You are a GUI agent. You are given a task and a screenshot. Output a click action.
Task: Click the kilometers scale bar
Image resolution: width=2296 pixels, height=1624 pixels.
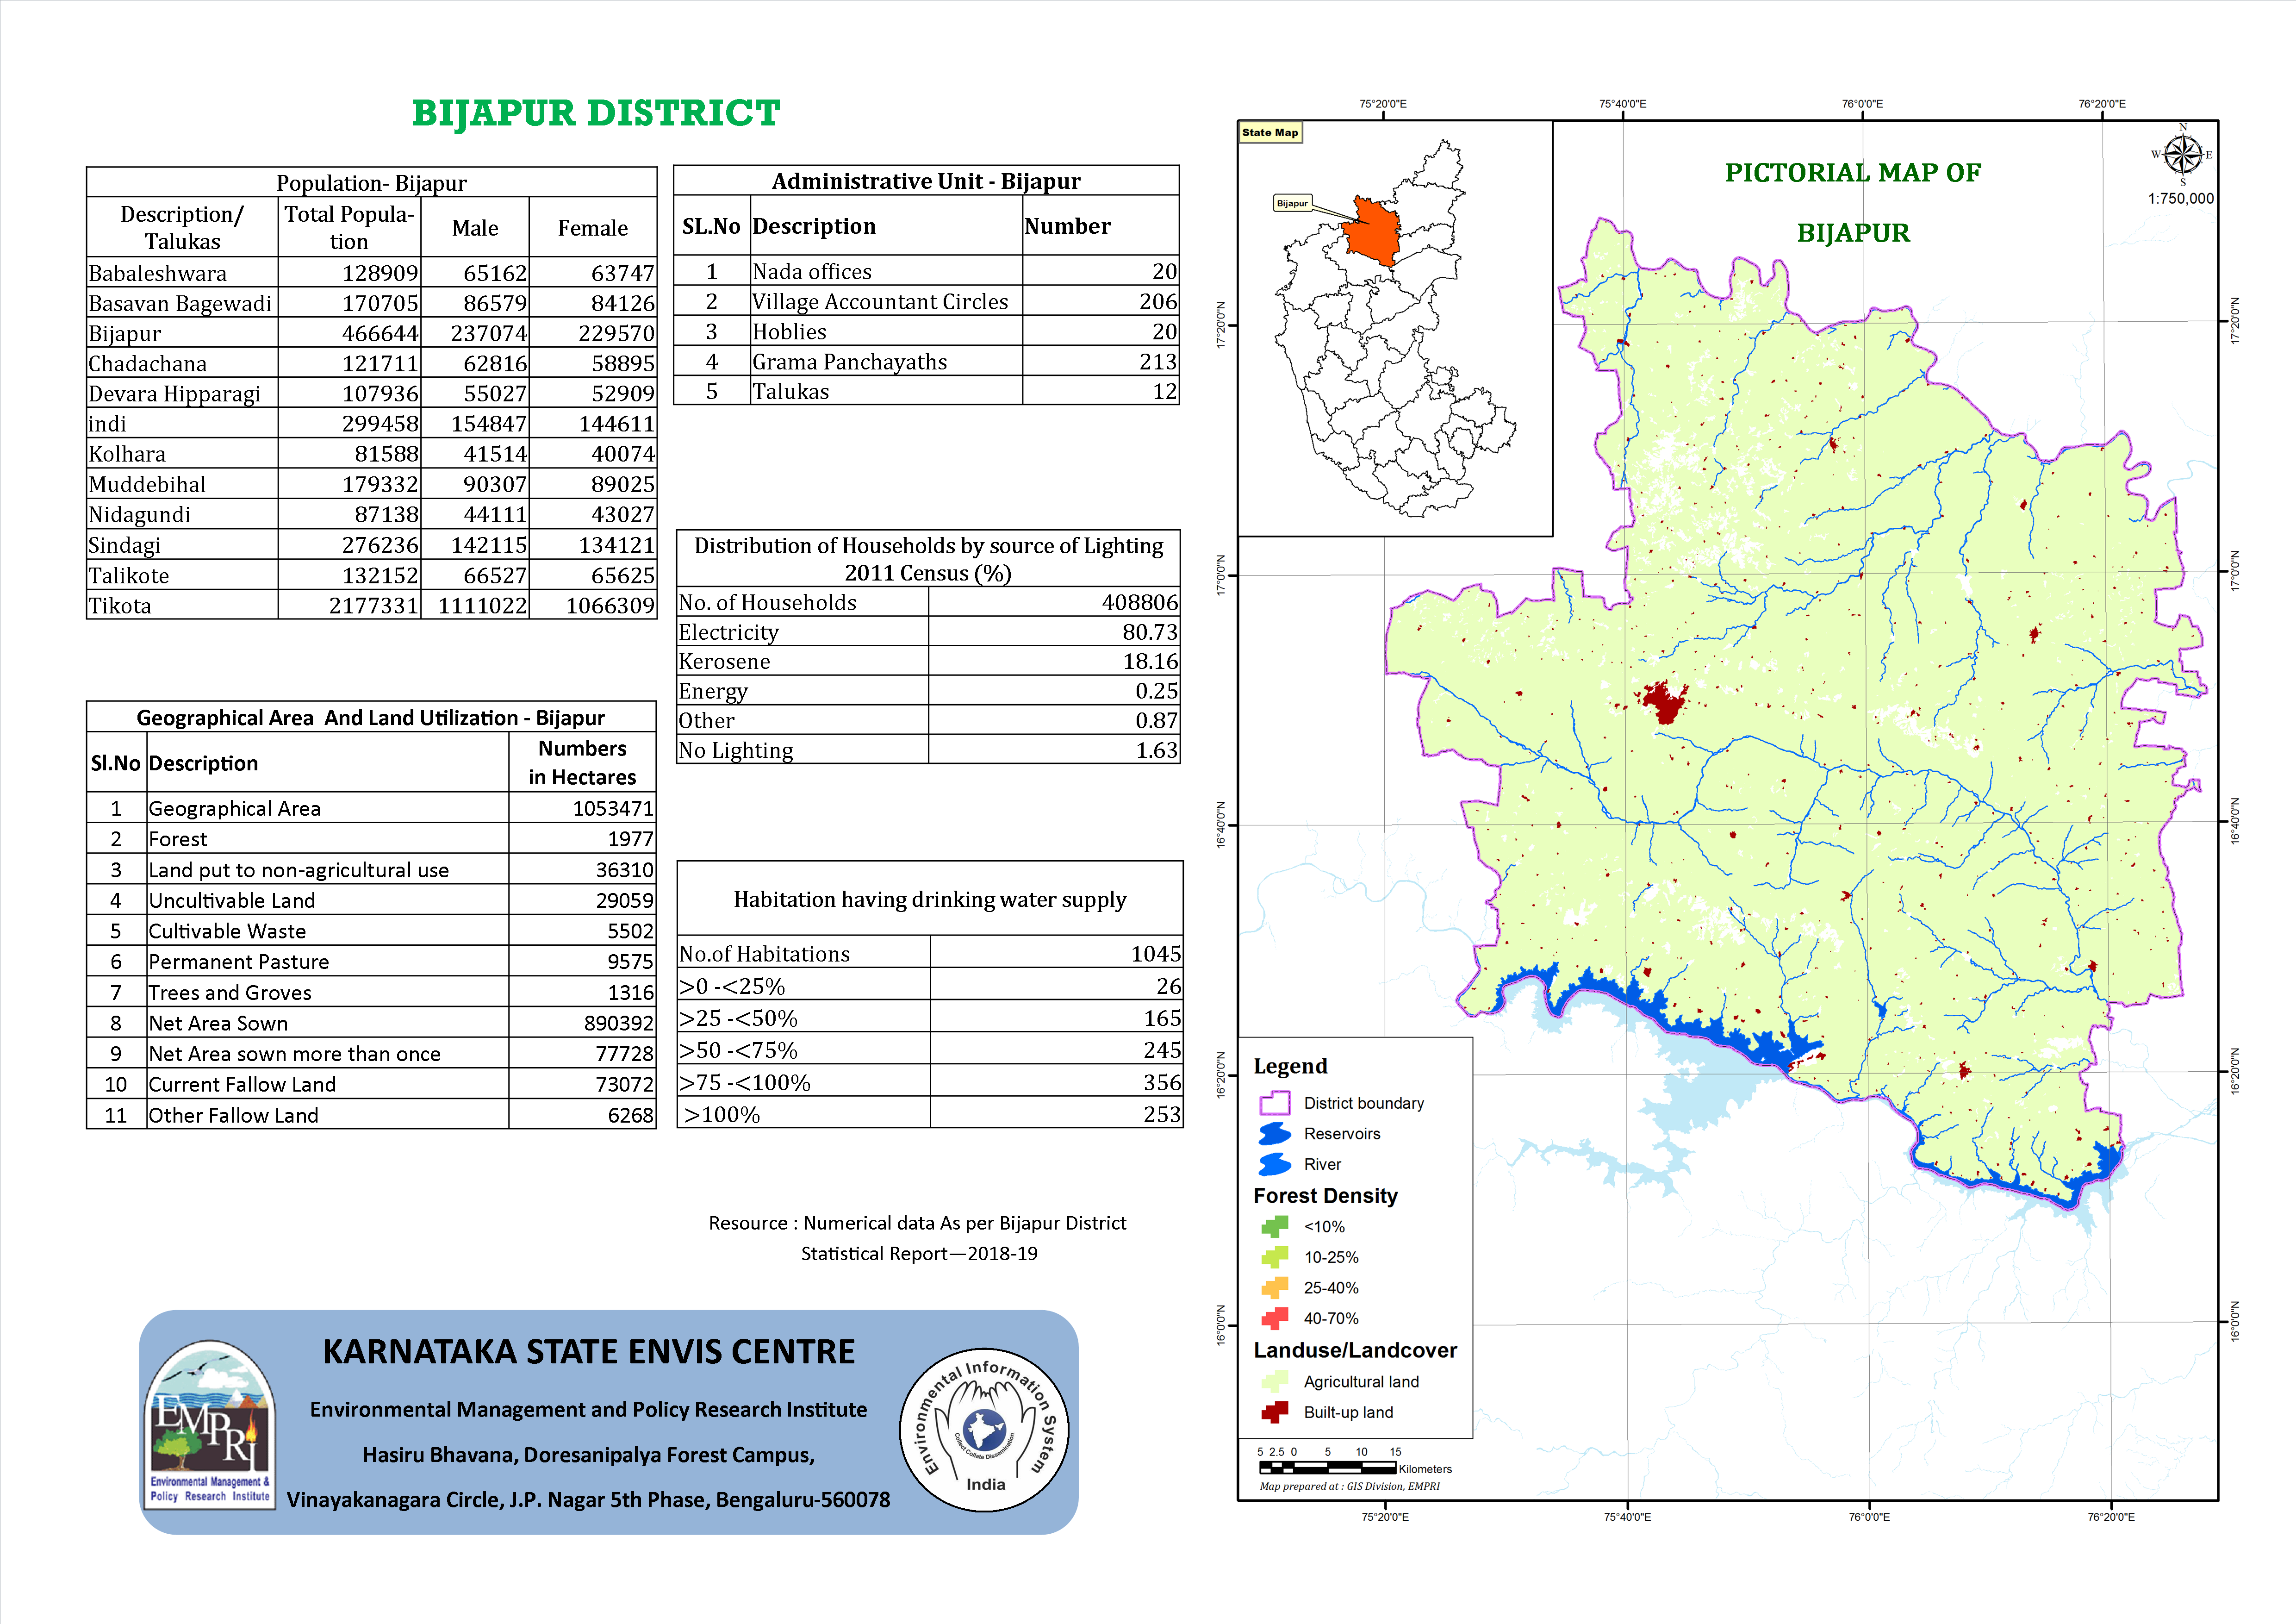pos(1327,1468)
